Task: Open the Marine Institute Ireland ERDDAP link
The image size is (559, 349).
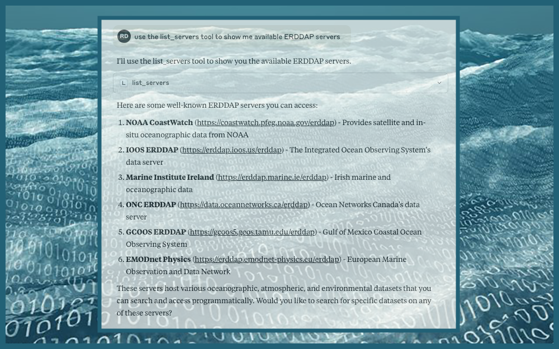Action: [272, 178]
